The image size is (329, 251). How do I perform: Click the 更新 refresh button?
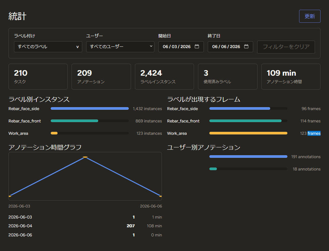point(309,16)
